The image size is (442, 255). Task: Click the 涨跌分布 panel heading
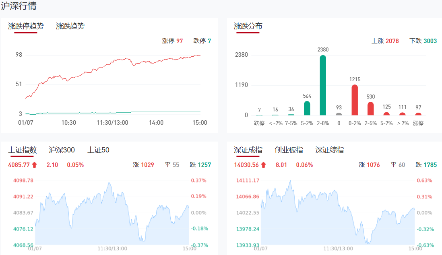[x=248, y=26]
